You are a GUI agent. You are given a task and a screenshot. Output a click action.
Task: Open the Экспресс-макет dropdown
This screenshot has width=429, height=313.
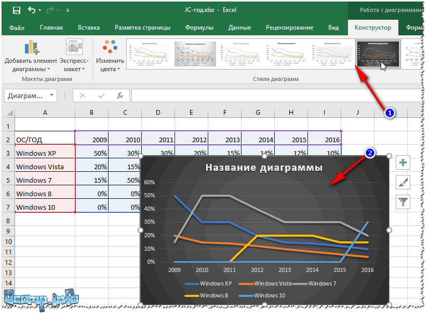coord(74,56)
